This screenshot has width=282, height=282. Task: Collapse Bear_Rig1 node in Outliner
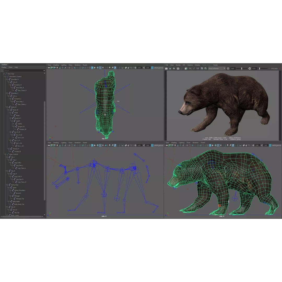click(x=4, y=74)
